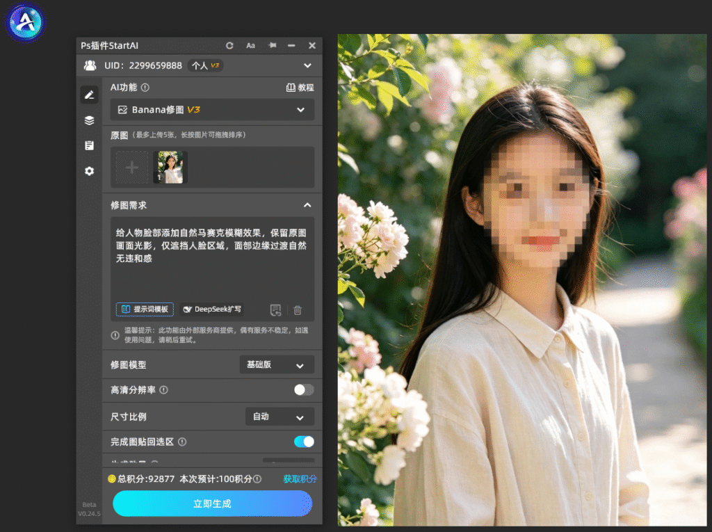The width and height of the screenshot is (712, 532).
Task: Minimize the StartAI plugin panel
Action: (x=291, y=45)
